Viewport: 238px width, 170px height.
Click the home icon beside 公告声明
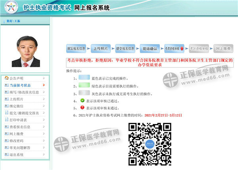6,78
